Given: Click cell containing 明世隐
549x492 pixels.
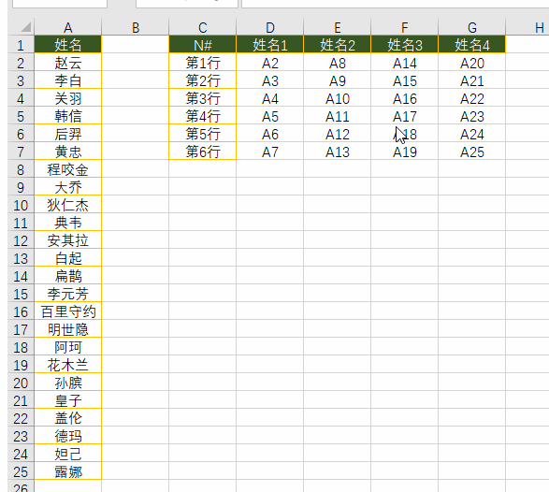Looking at the screenshot, I should click(68, 329).
